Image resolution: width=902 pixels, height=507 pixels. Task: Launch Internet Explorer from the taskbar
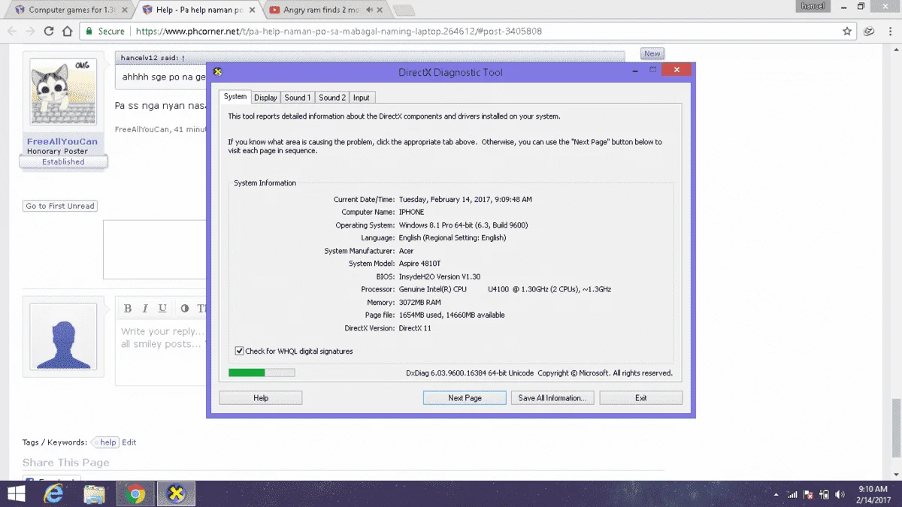(x=53, y=494)
